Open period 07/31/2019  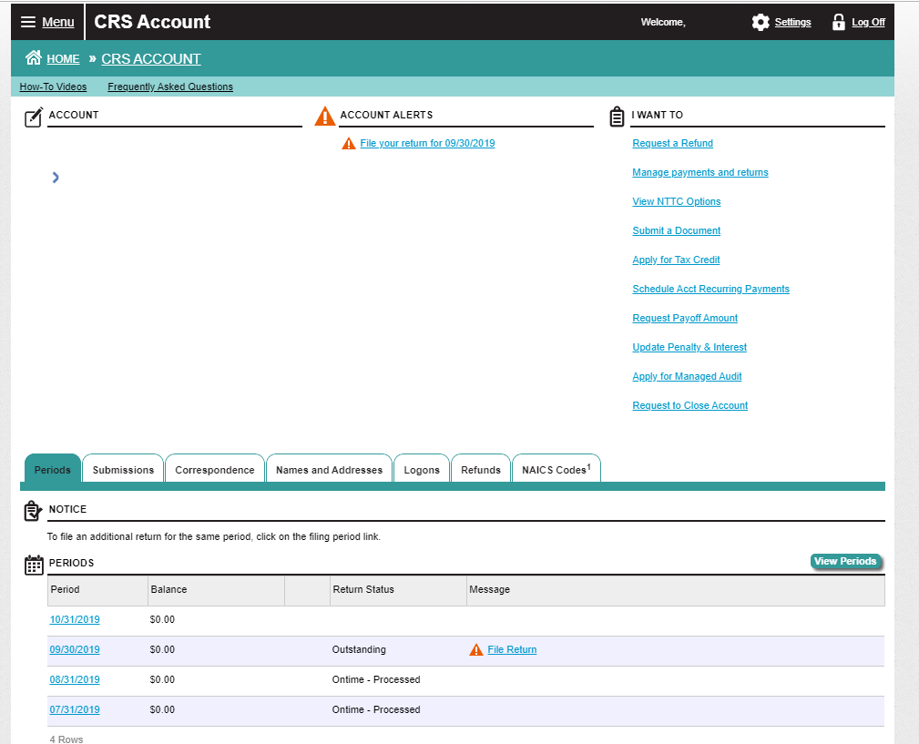(x=75, y=709)
